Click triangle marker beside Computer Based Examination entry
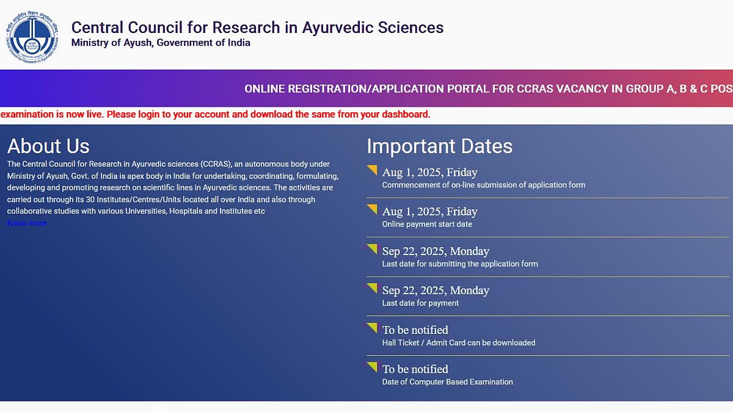Image resolution: width=733 pixels, height=412 pixels. [373, 367]
